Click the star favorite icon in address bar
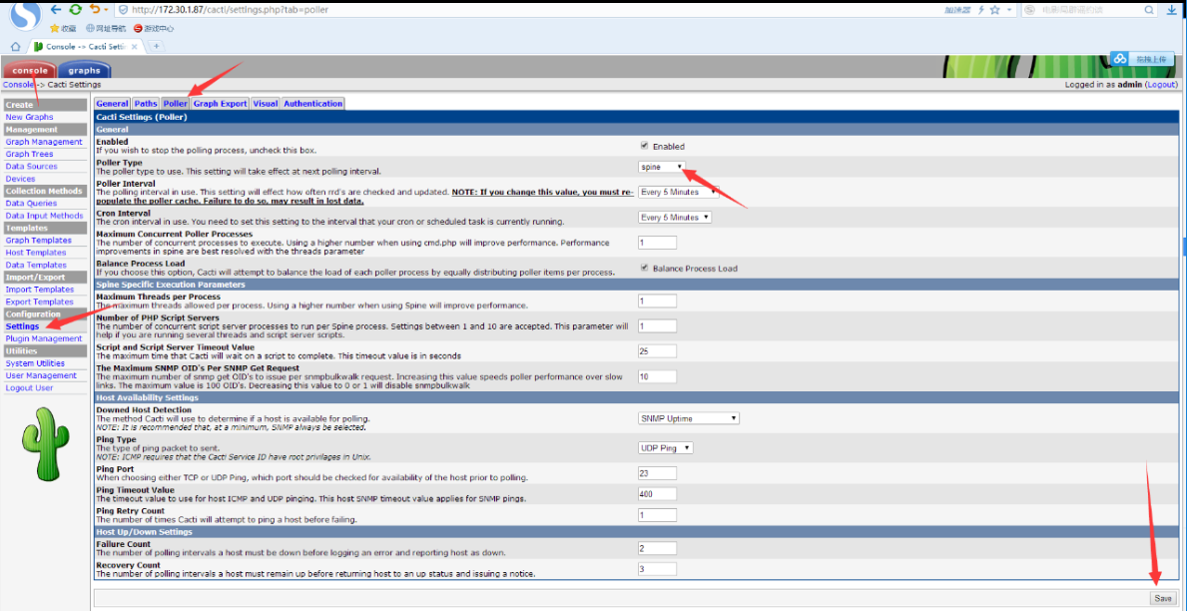The image size is (1187, 611). click(x=994, y=10)
